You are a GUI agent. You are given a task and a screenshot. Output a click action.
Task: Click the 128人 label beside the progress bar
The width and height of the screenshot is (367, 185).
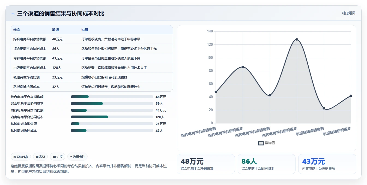pos(160,117)
